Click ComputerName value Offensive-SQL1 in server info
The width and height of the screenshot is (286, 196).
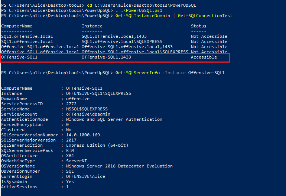click(84, 88)
